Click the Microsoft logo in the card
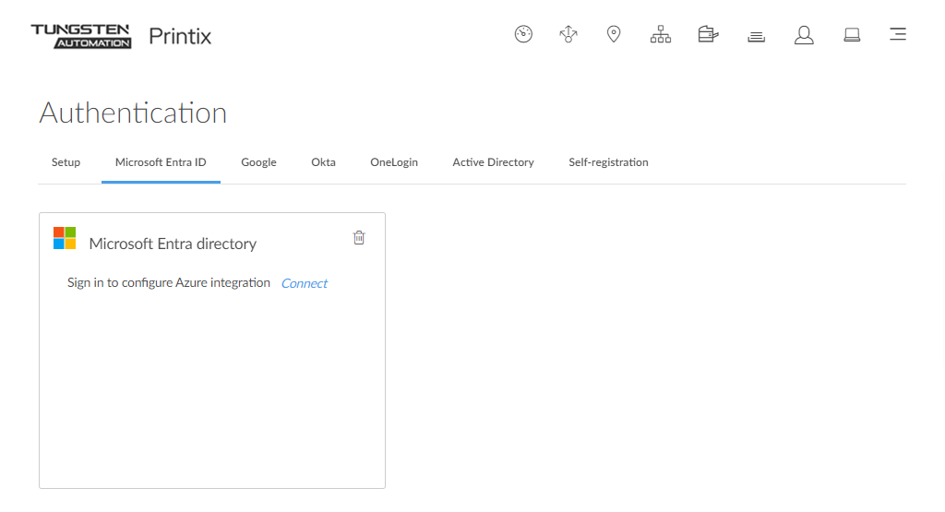Viewport: 945px width, 512px height. click(65, 238)
